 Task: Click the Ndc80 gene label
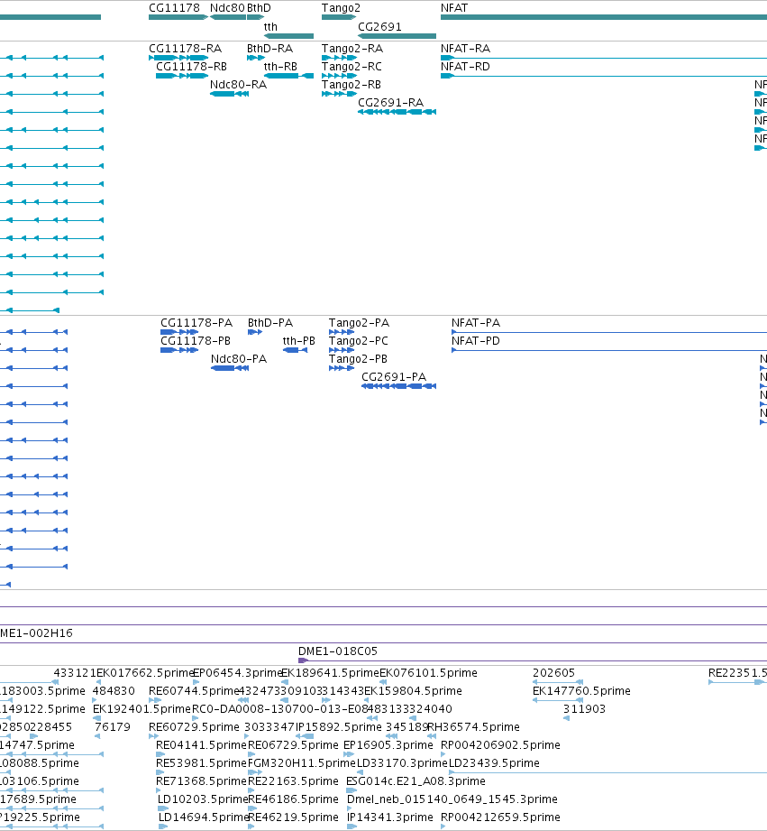point(227,8)
